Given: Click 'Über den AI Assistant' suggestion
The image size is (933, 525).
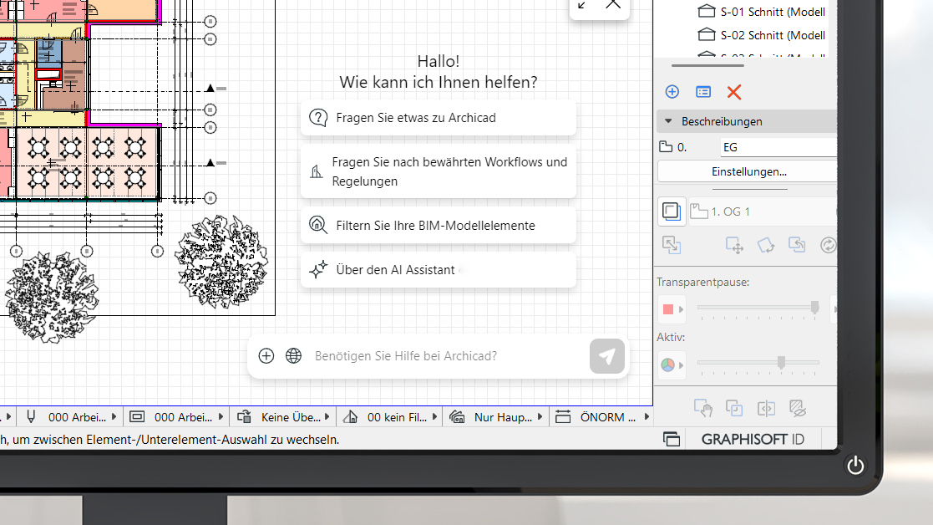Looking at the screenshot, I should 439,270.
